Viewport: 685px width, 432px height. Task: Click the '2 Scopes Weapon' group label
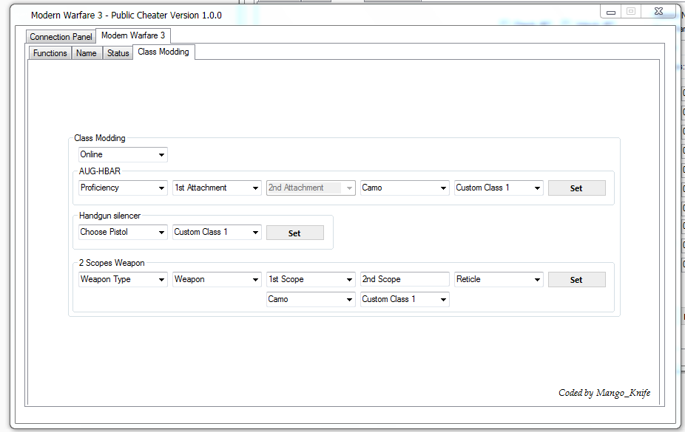[112, 263]
